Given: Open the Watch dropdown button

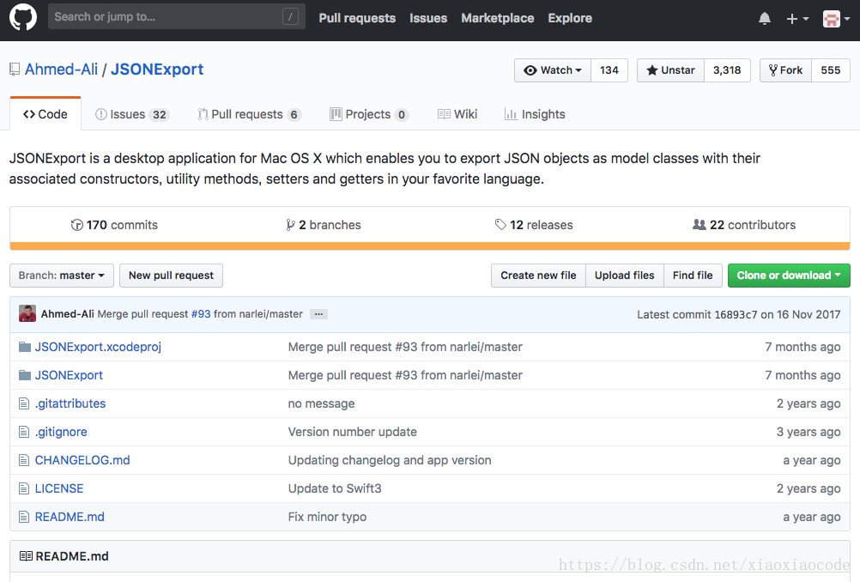Looking at the screenshot, I should (x=553, y=70).
